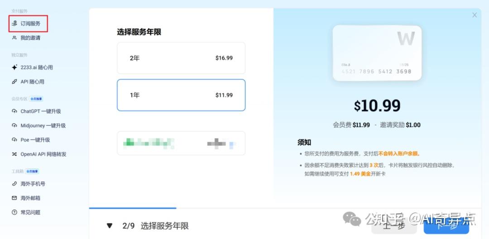Click the 我的邀请 people icon
Screen dimensions: 489x239
14,38
